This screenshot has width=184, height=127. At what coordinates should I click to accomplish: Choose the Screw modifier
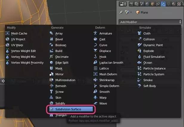coord(71,92)
